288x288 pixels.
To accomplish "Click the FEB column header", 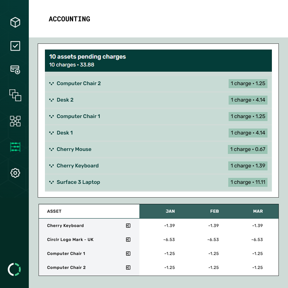I will 215,211.
